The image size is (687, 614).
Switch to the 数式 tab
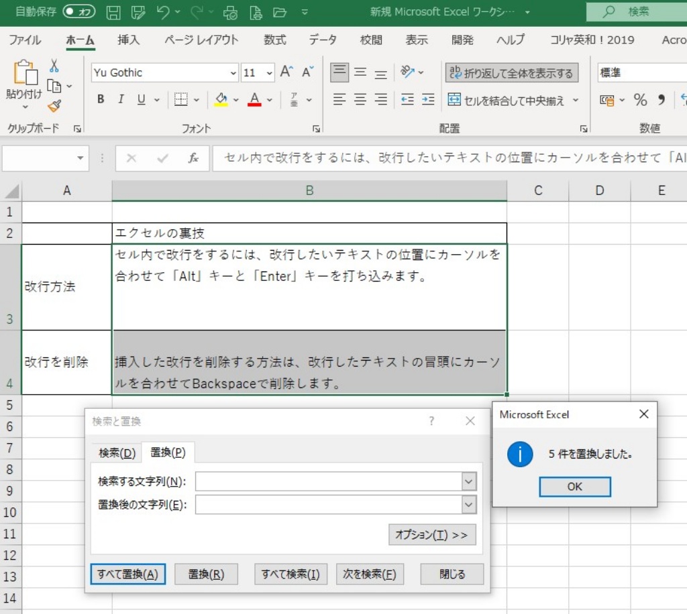(274, 40)
